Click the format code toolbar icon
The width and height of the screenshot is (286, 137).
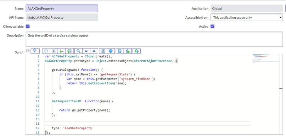[54, 51]
